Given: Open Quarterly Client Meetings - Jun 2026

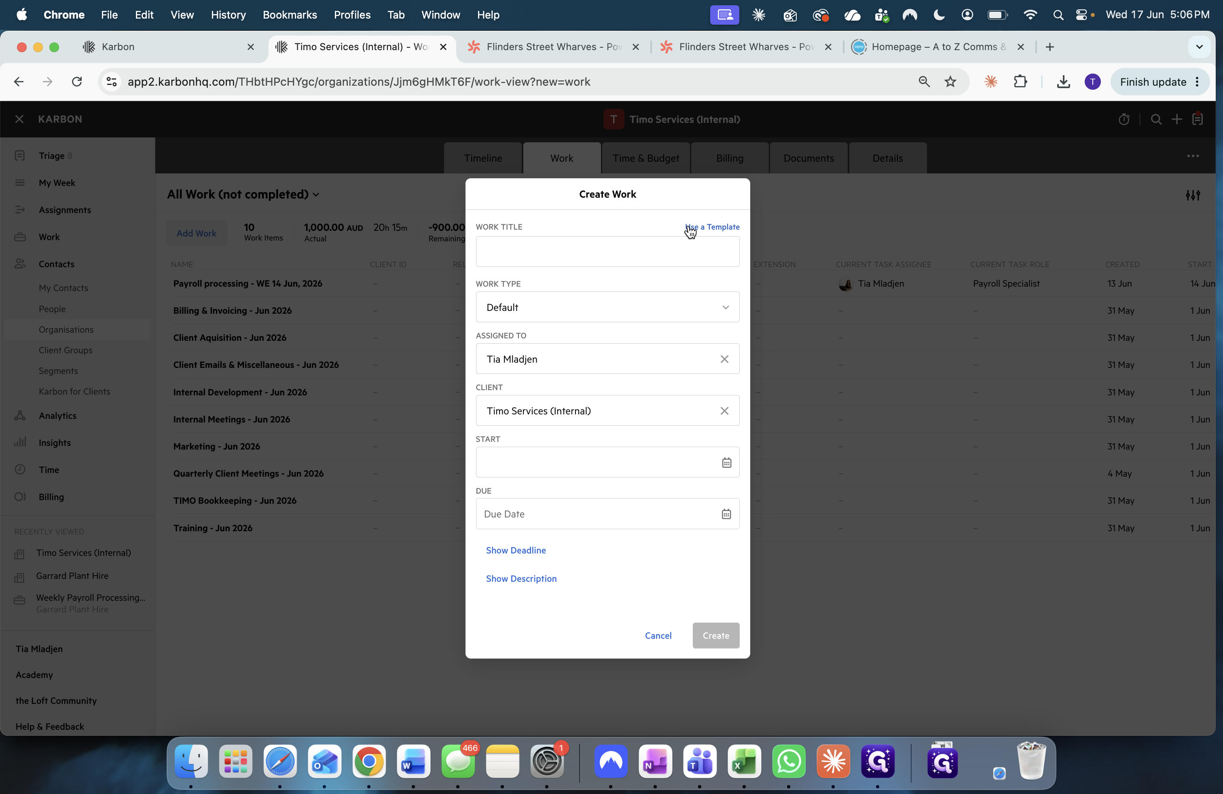Looking at the screenshot, I should [x=248, y=473].
